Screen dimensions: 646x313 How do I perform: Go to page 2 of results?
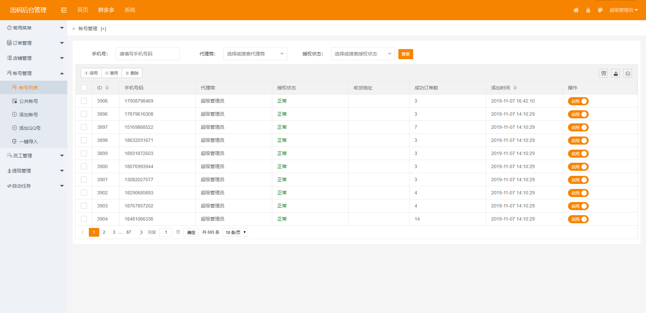click(104, 232)
